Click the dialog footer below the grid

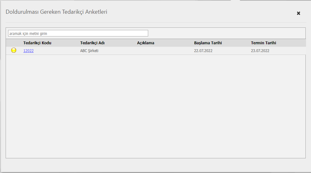[x=156, y=165]
